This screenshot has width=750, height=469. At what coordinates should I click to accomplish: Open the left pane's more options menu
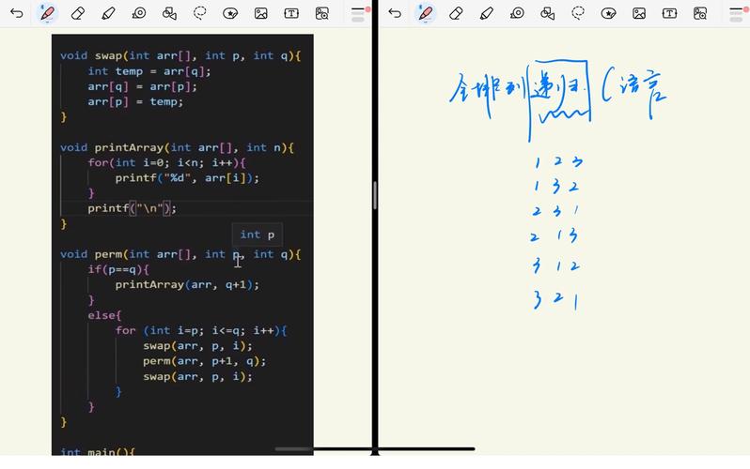coord(358,13)
